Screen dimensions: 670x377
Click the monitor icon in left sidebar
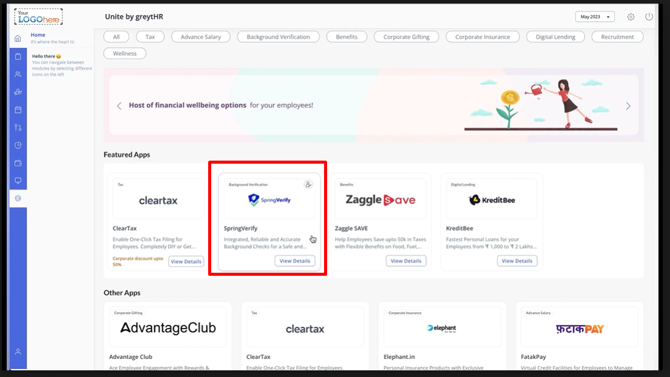pos(18,181)
